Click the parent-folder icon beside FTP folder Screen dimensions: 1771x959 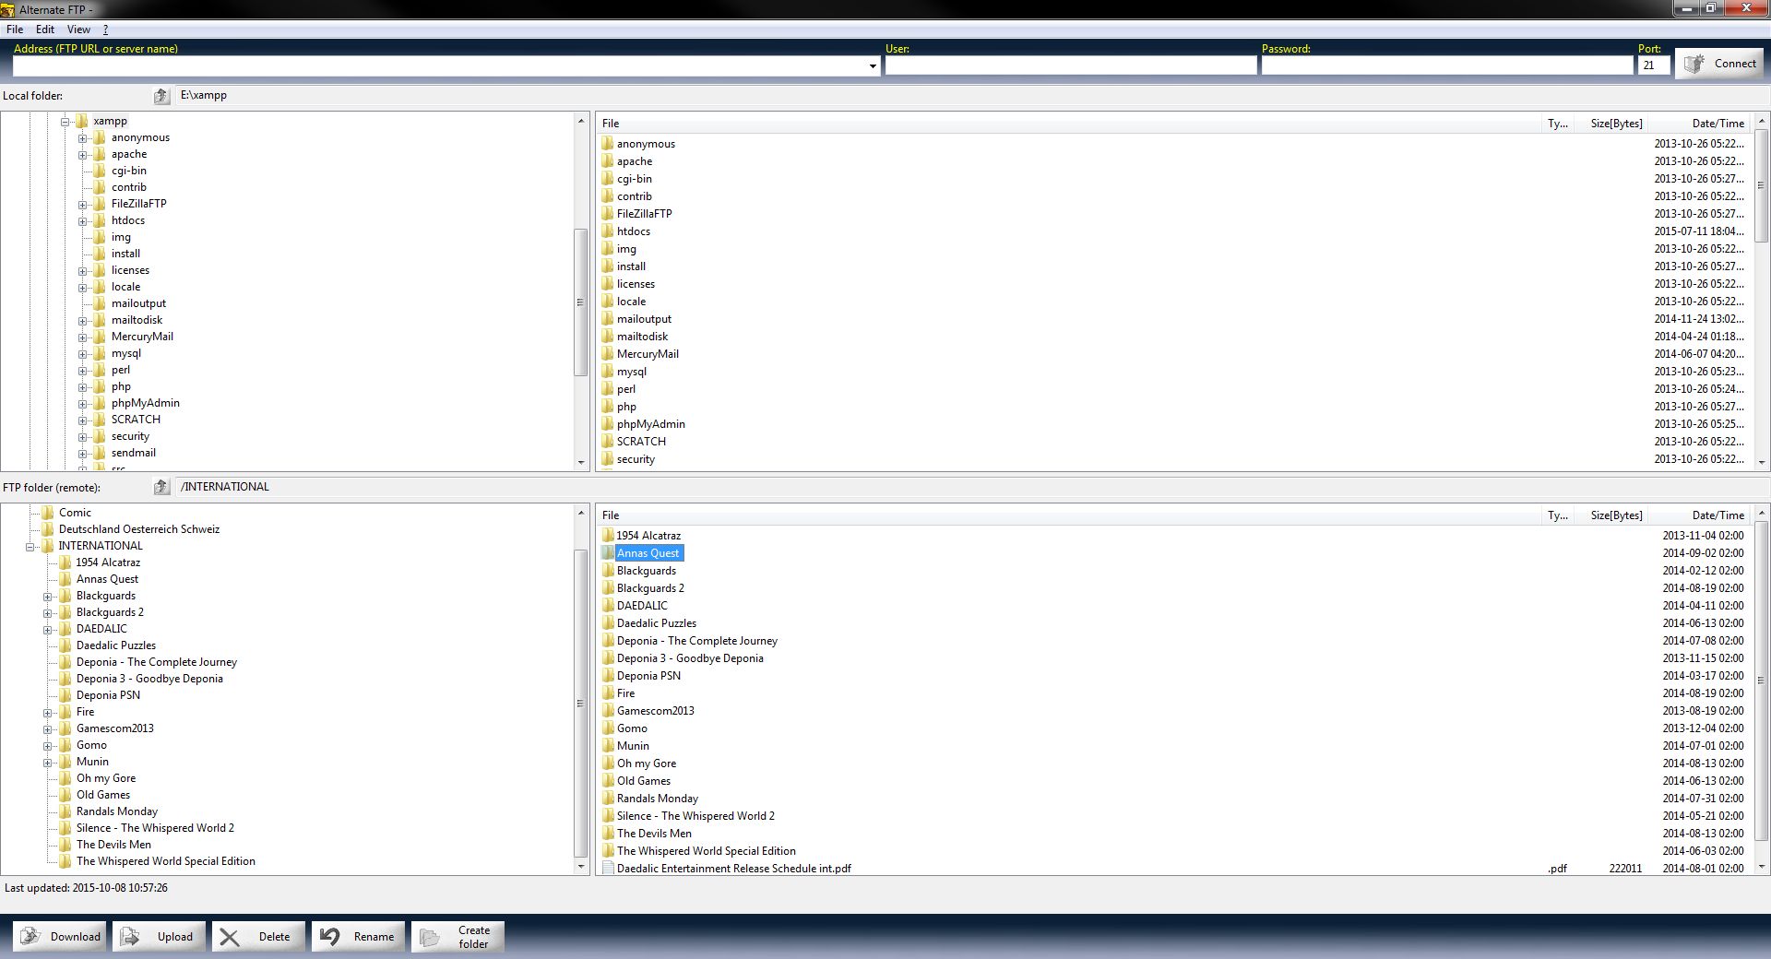(x=161, y=487)
